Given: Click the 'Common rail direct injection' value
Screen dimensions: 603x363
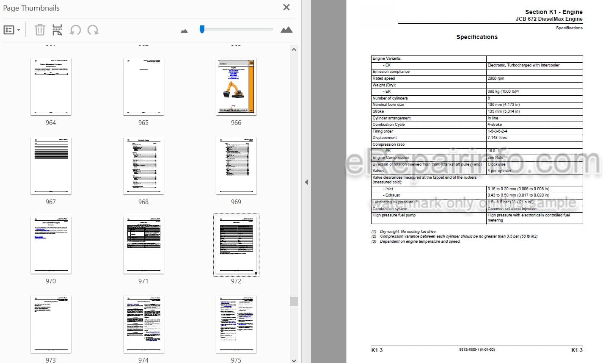Looking at the screenshot, I should point(512,209).
